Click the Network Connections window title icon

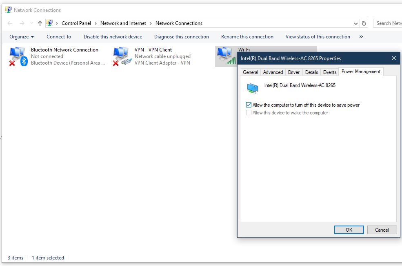point(9,10)
